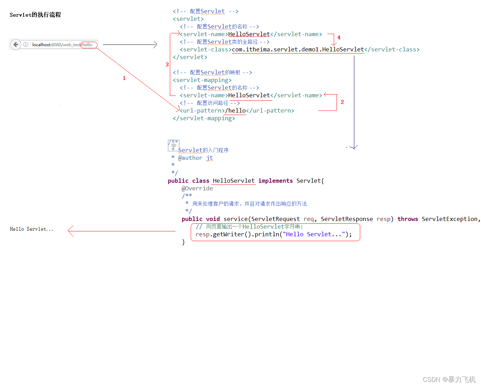Click the Servlet的执行流程 title
Screen dimensions: 481x386
click(x=35, y=15)
